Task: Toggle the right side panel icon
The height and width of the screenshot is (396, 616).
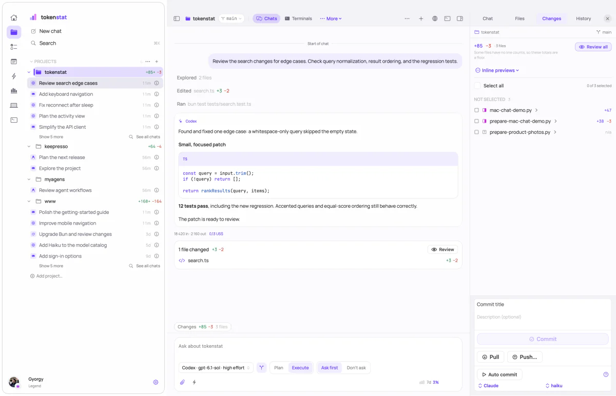Action: coord(460,18)
